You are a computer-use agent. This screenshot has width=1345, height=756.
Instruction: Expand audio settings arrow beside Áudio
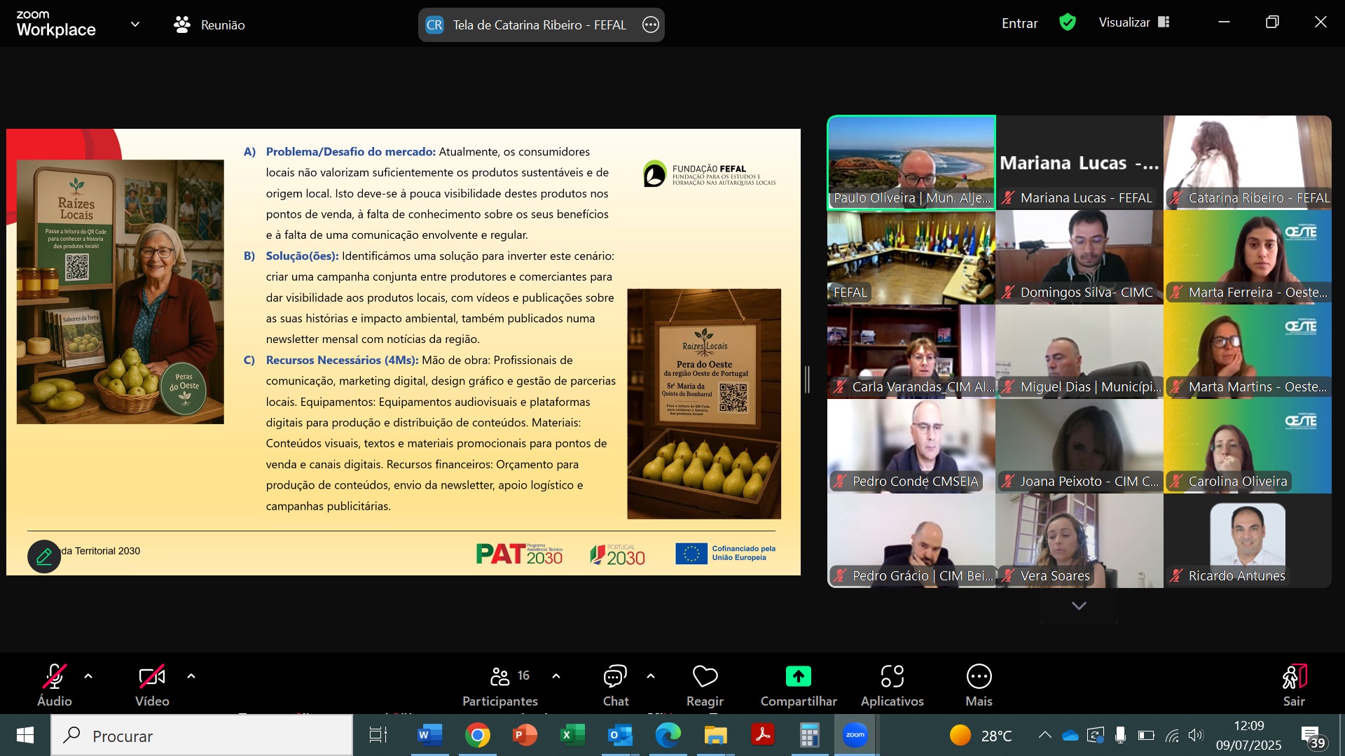[88, 676]
